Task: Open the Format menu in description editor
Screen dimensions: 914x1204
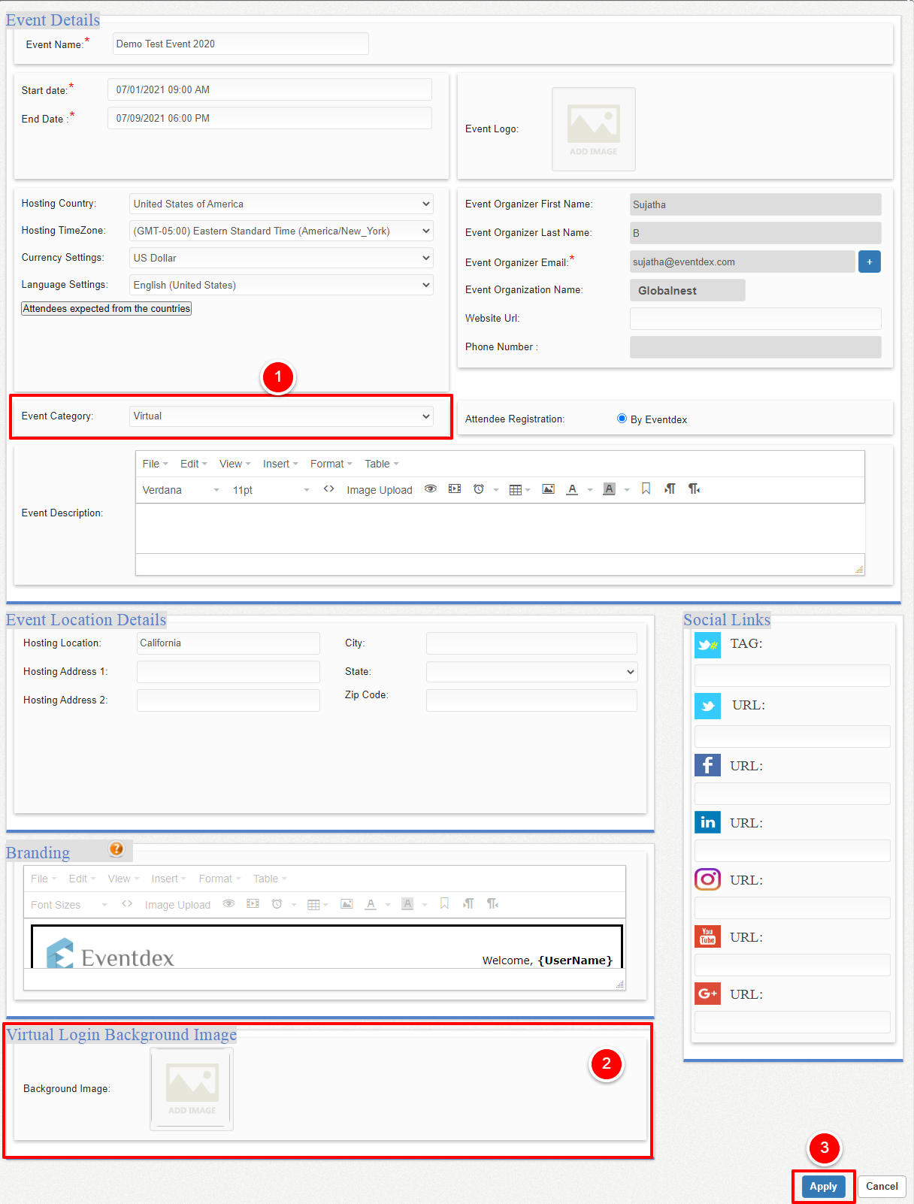Action: coord(331,464)
